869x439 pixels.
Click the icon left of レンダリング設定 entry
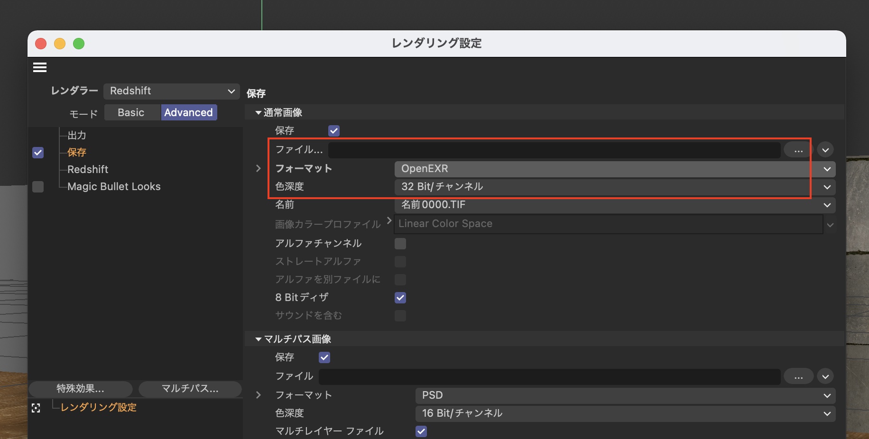pyautogui.click(x=36, y=408)
